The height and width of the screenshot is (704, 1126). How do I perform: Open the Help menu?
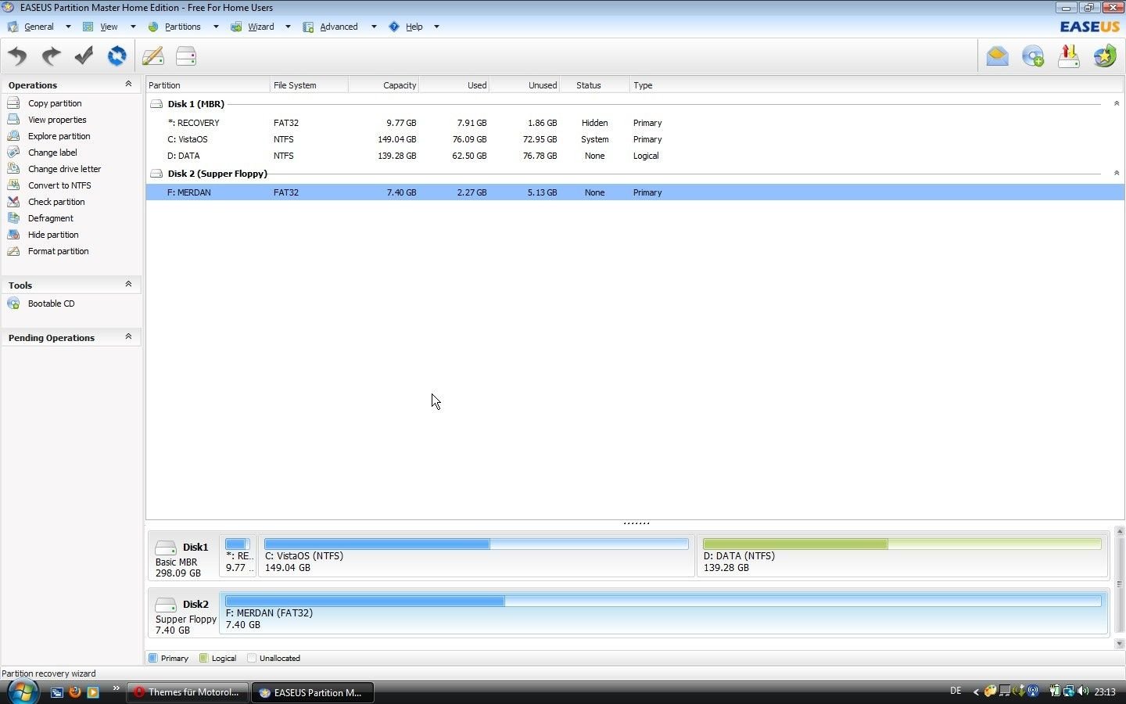click(414, 27)
